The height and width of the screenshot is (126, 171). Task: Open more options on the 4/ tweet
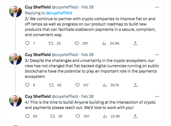(157, 96)
